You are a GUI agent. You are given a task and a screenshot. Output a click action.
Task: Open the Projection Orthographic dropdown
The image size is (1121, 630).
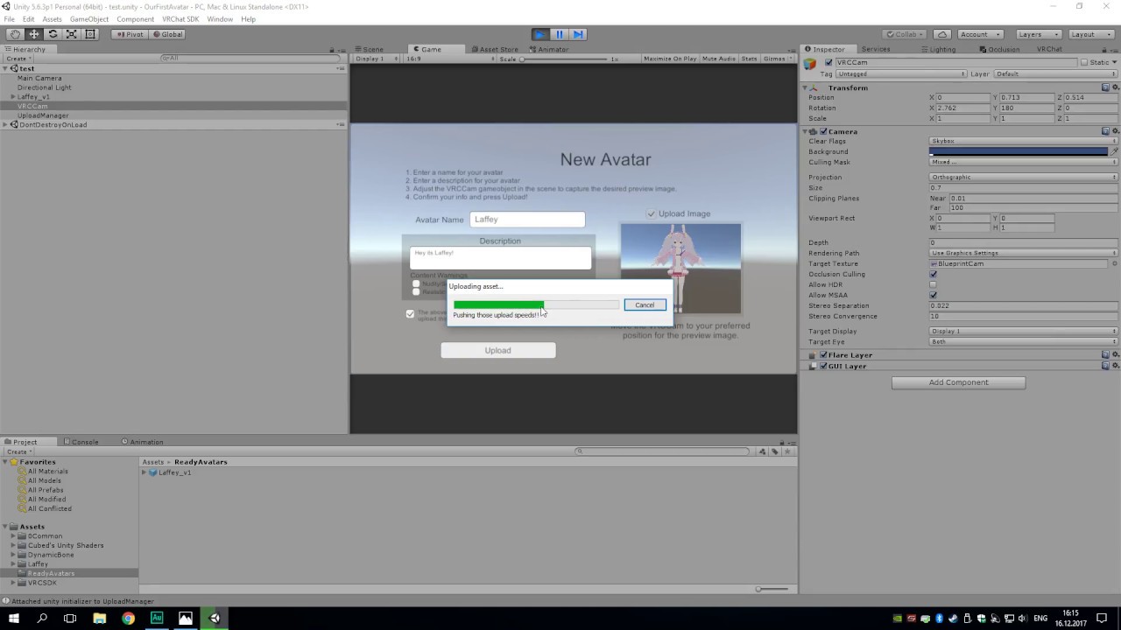[1023, 177]
